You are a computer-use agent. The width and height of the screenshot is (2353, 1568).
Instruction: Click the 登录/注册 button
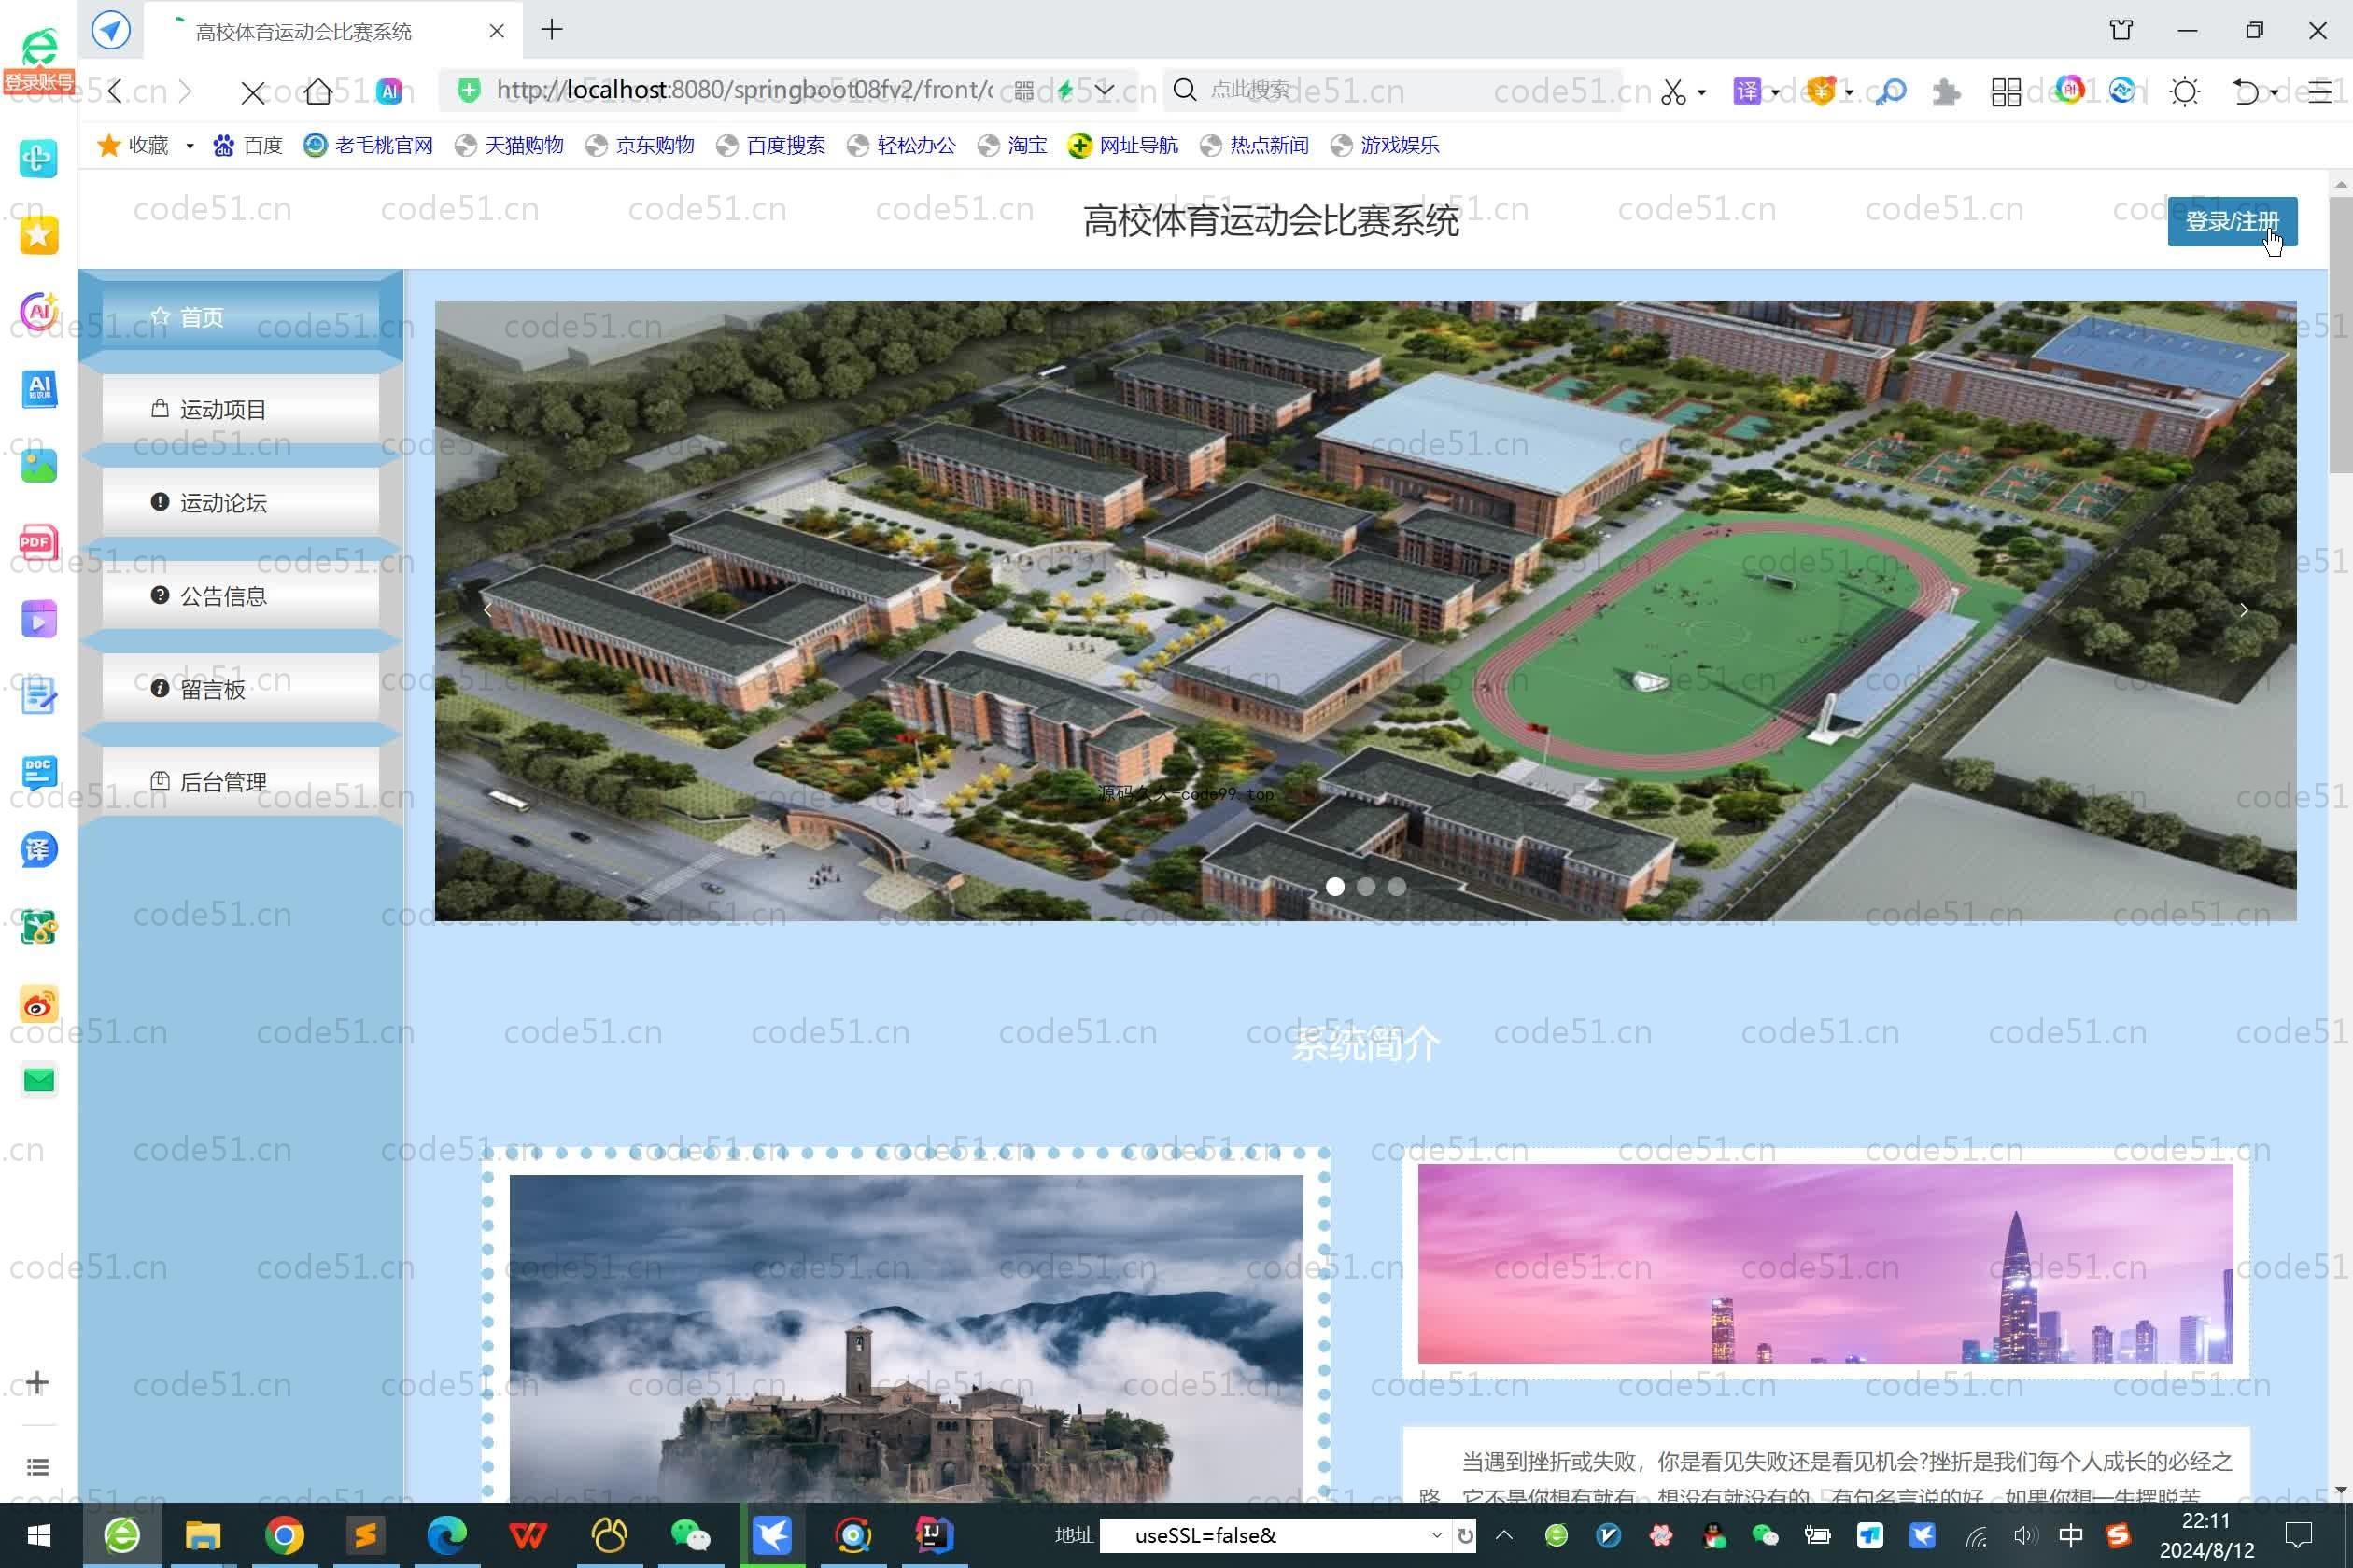click(2232, 221)
